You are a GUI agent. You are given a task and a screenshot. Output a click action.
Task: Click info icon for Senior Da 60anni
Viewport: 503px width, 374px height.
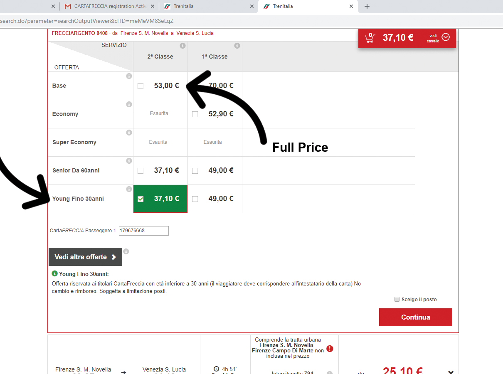click(x=129, y=161)
